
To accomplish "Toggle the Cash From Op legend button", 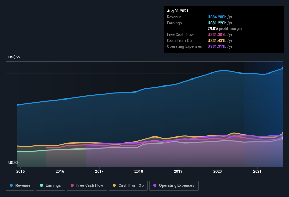I will [128, 186].
